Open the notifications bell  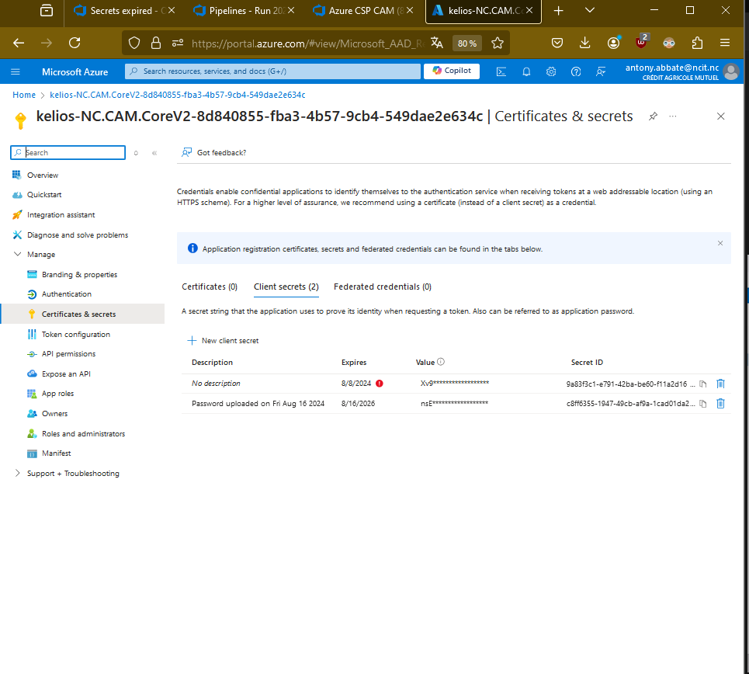(x=526, y=71)
